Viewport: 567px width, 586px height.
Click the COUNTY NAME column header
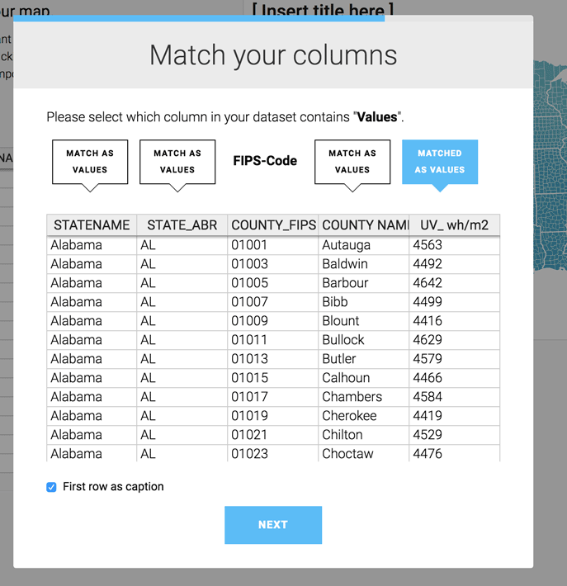[364, 225]
